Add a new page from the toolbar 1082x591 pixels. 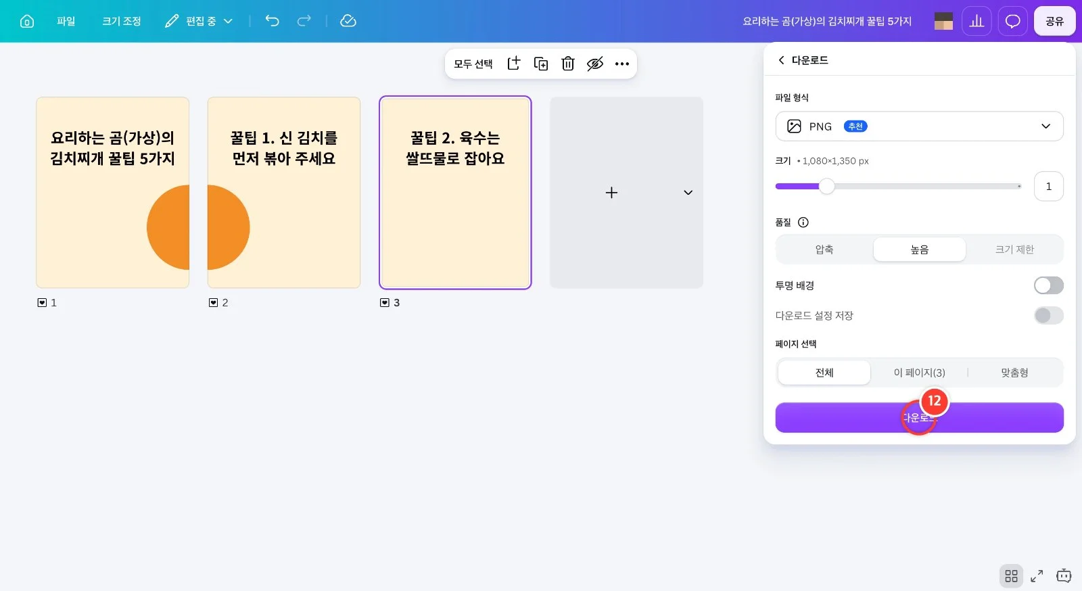tap(514, 64)
